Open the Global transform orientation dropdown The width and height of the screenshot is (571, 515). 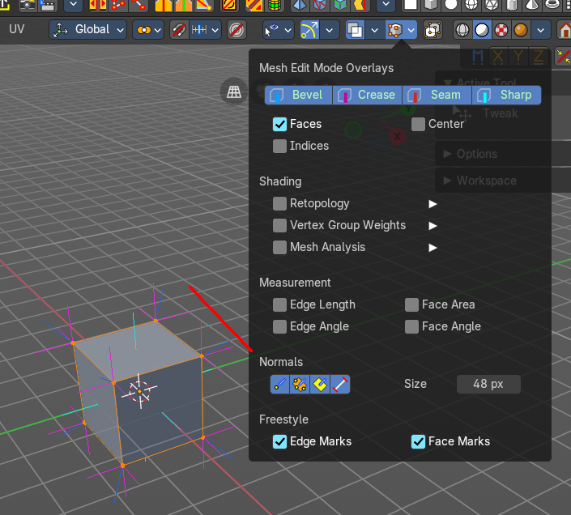pos(87,30)
